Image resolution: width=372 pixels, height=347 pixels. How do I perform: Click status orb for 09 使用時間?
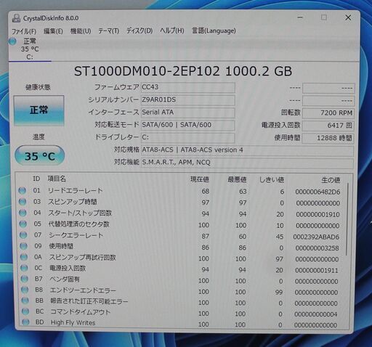tap(23, 246)
